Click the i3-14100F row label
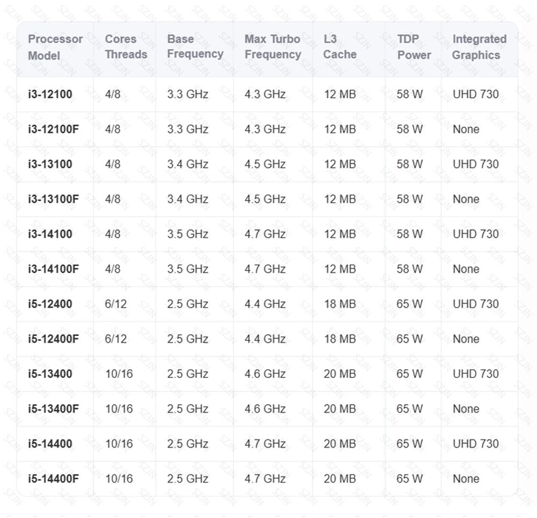 pyautogui.click(x=53, y=269)
